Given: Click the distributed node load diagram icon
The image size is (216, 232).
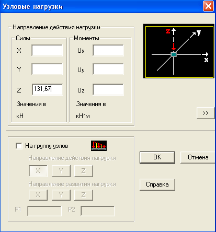Looking at the screenshot, I should 99,146.
